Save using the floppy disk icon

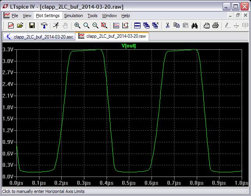32,26
